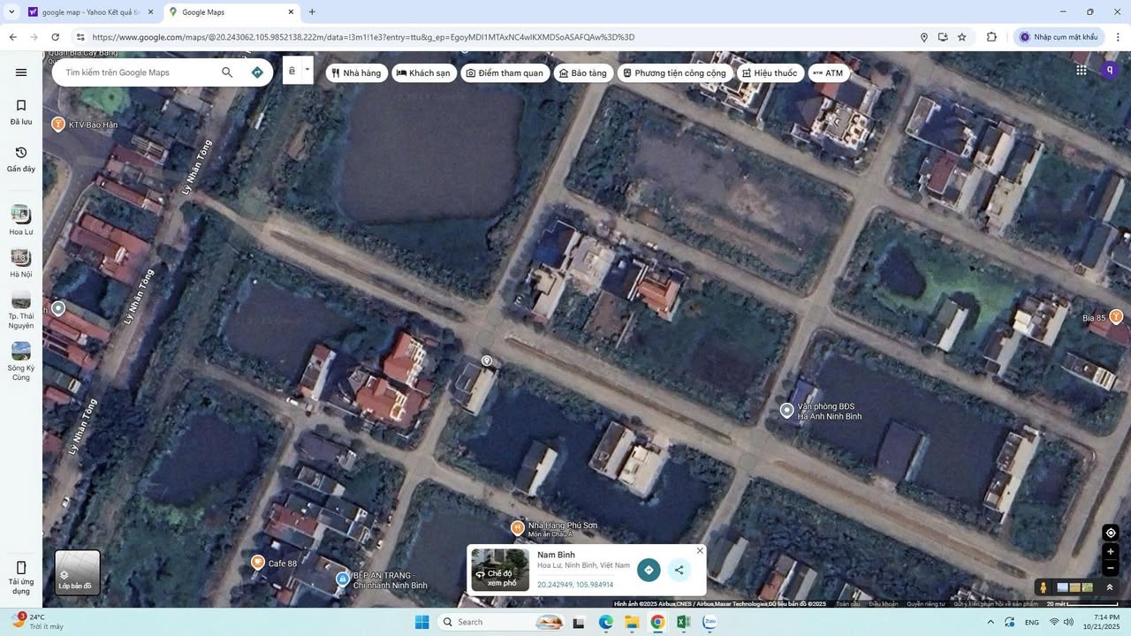
Task: Close the Nam Bình info card
Action: click(699, 550)
